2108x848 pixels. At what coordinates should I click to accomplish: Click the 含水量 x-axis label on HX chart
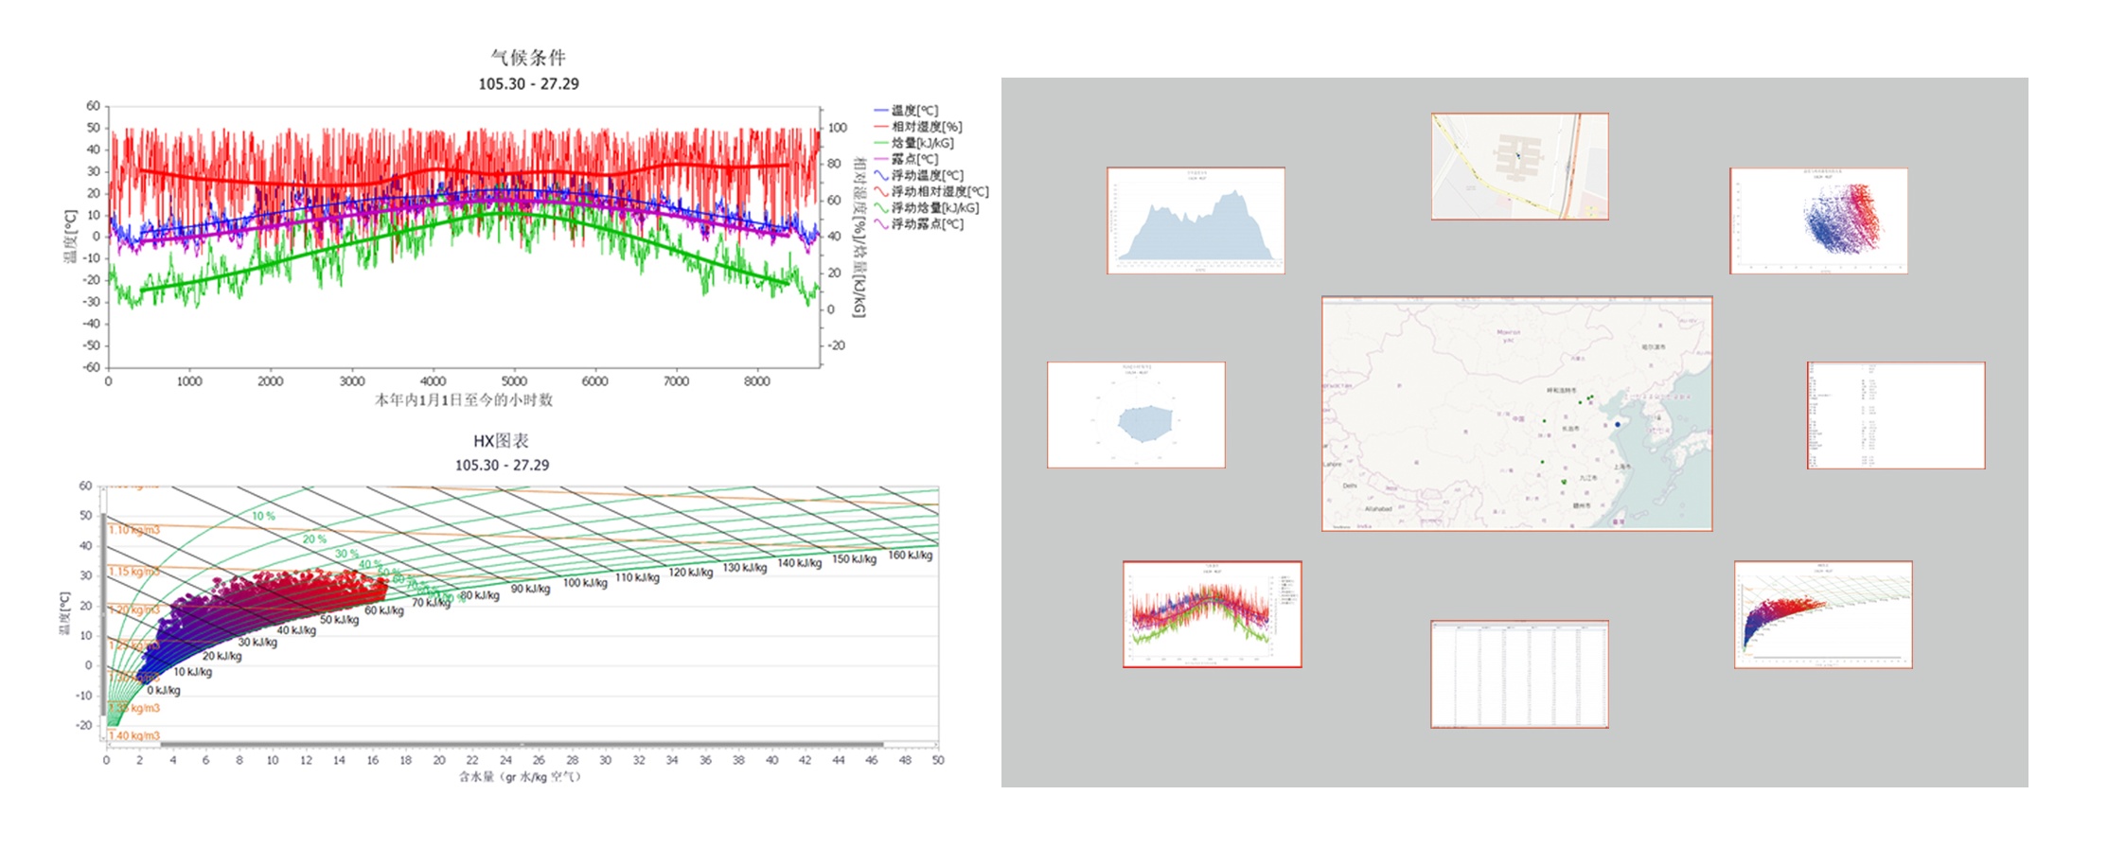[x=520, y=776]
